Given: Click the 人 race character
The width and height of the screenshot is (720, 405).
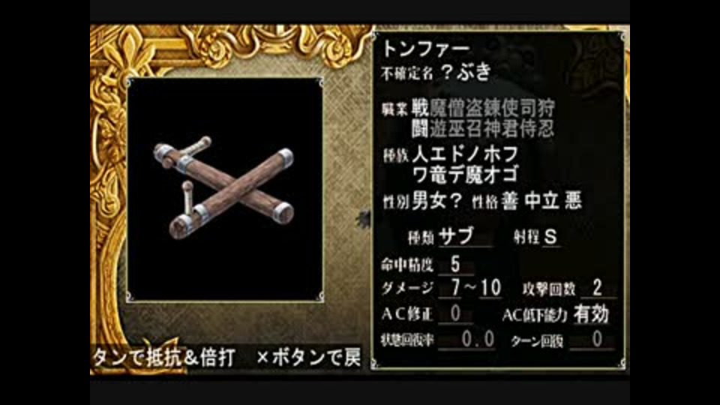Looking at the screenshot, I should pos(420,154).
